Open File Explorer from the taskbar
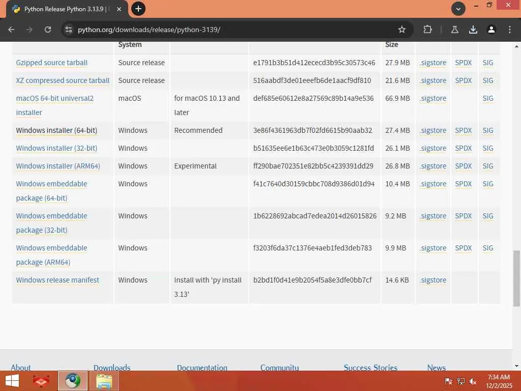 point(104,381)
